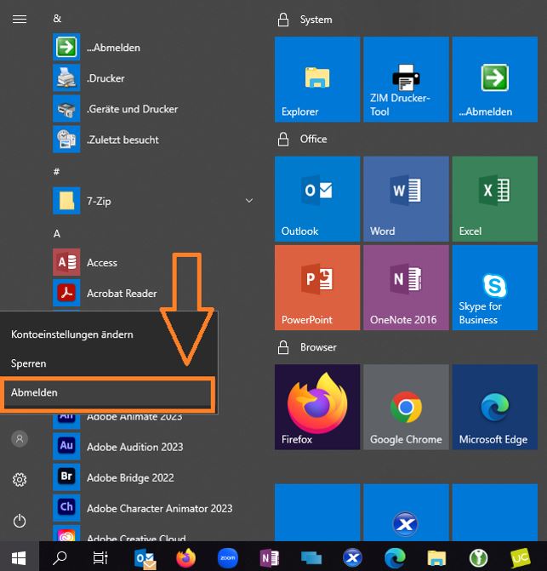Click the # section header in app list

point(56,172)
